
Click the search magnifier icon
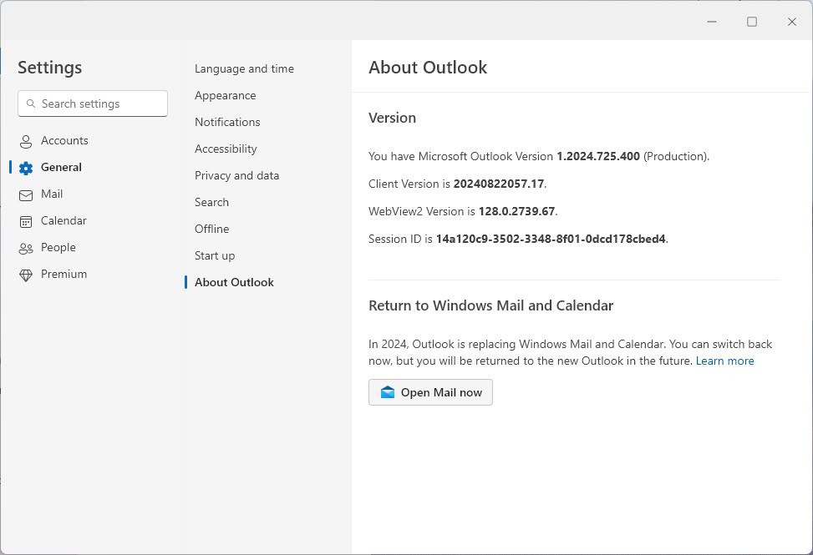pos(31,103)
